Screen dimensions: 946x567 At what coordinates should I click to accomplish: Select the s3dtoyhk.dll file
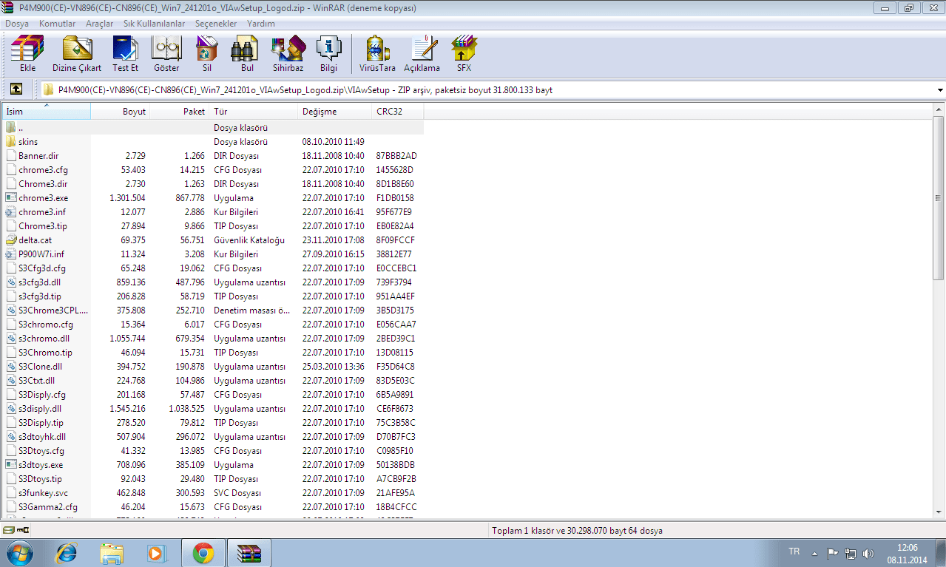(x=42, y=437)
